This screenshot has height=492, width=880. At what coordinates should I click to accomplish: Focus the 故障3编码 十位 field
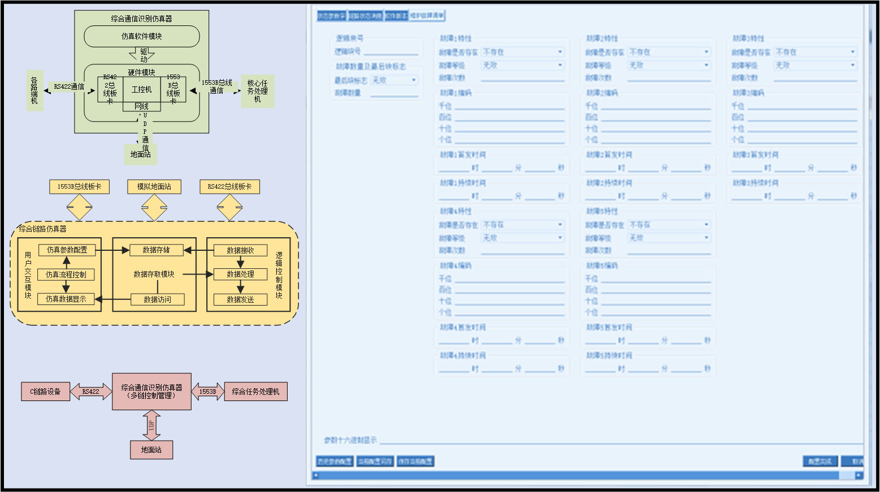[803, 128]
